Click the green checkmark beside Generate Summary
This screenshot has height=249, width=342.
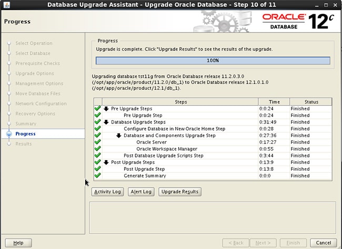98,175
